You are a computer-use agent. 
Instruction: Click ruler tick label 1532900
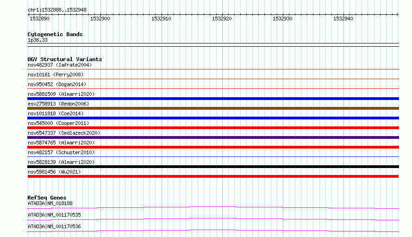coord(100,19)
